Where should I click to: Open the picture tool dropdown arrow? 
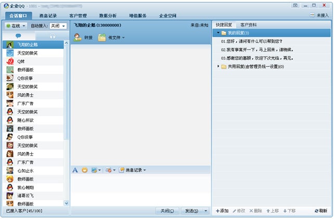coord(99,170)
